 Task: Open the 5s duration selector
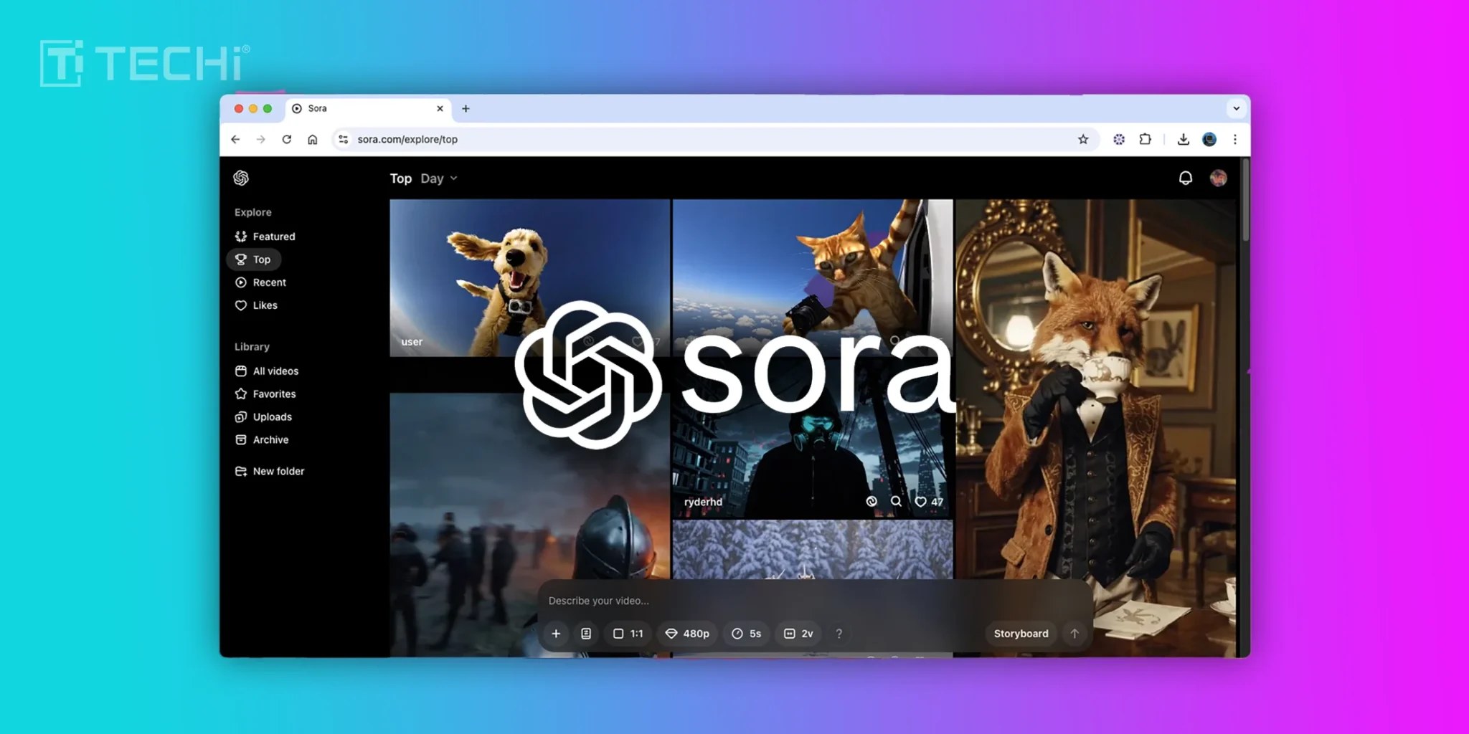(x=746, y=634)
